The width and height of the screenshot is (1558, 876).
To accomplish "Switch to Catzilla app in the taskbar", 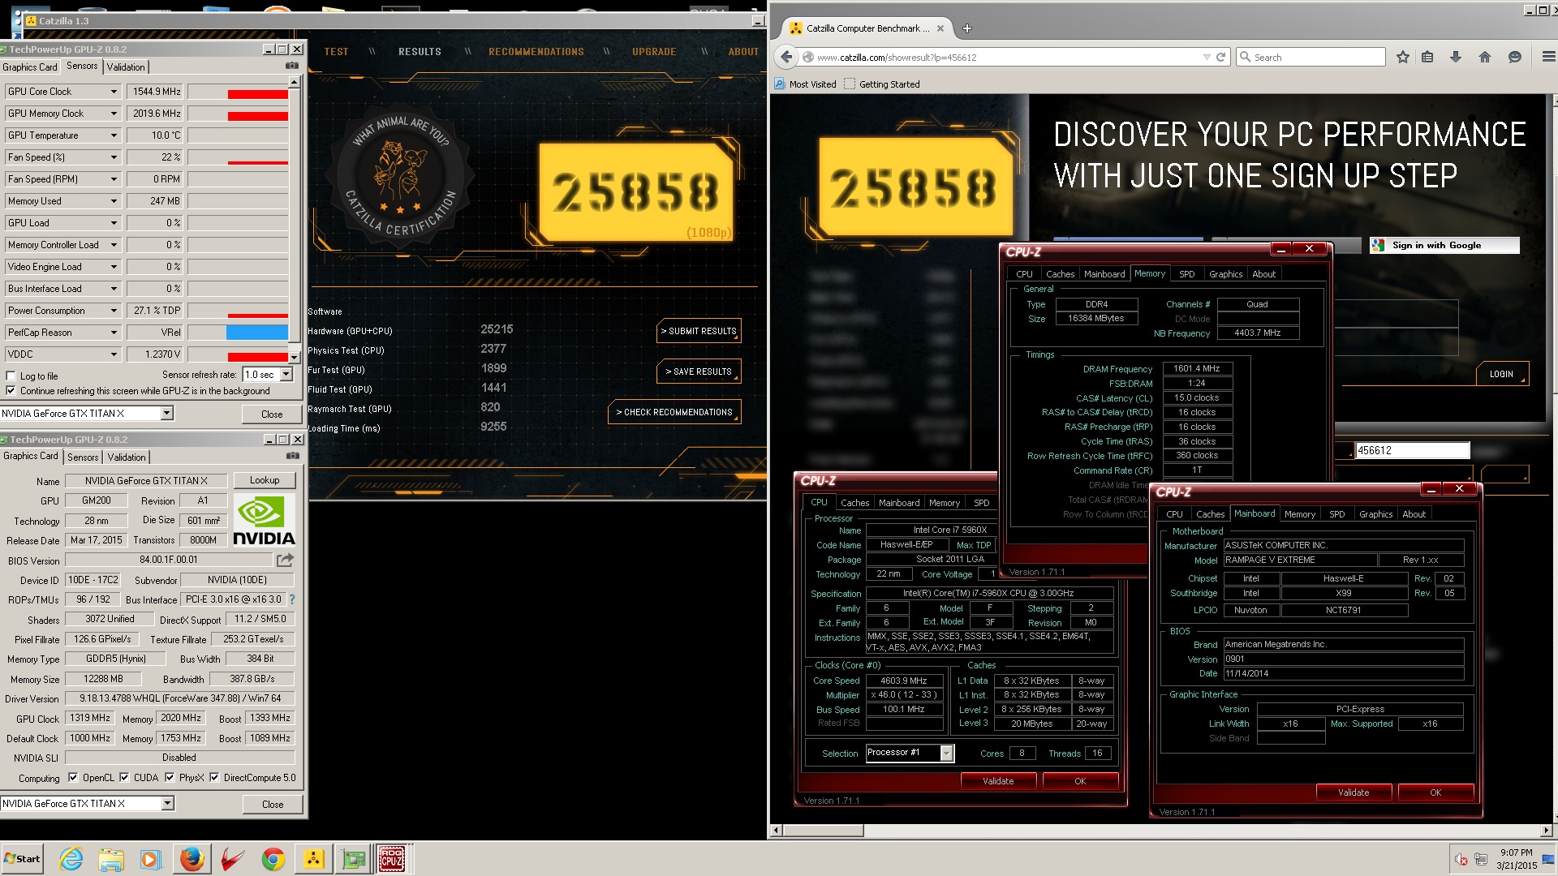I will [x=313, y=859].
